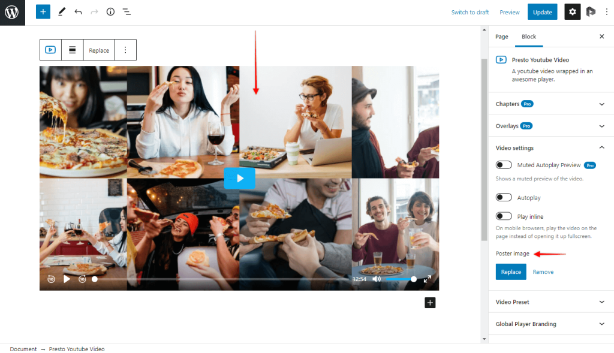The width and height of the screenshot is (614, 353).
Task: Click the Pro badge beside Muted Autoplay Preview
Action: coord(590,165)
